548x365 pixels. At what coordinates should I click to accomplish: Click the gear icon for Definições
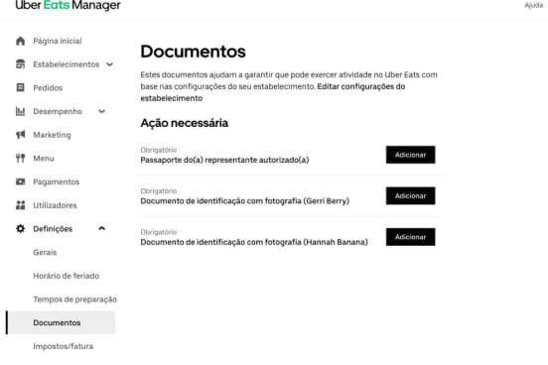tap(20, 229)
